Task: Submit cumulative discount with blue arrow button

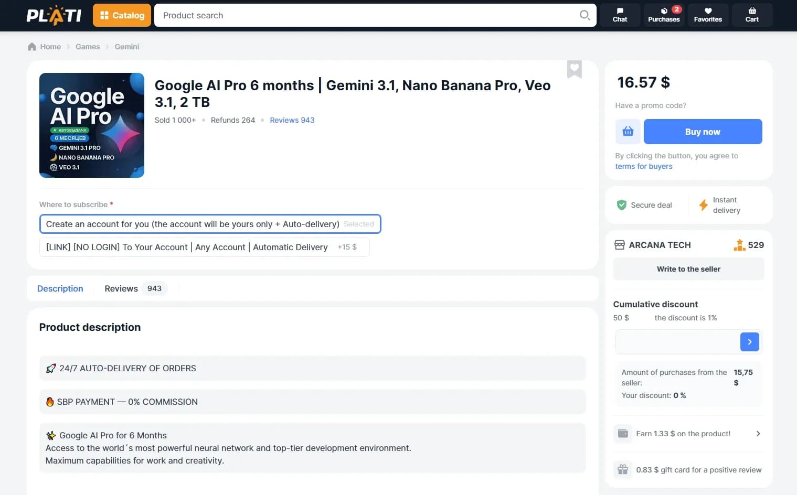Action: point(749,342)
